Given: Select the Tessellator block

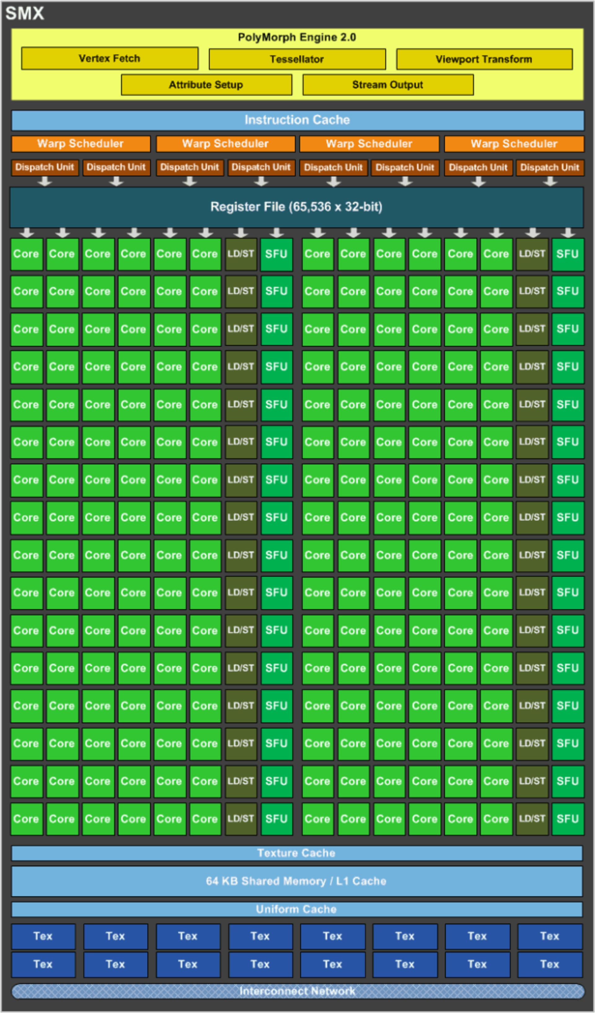Looking at the screenshot, I should click(x=297, y=60).
